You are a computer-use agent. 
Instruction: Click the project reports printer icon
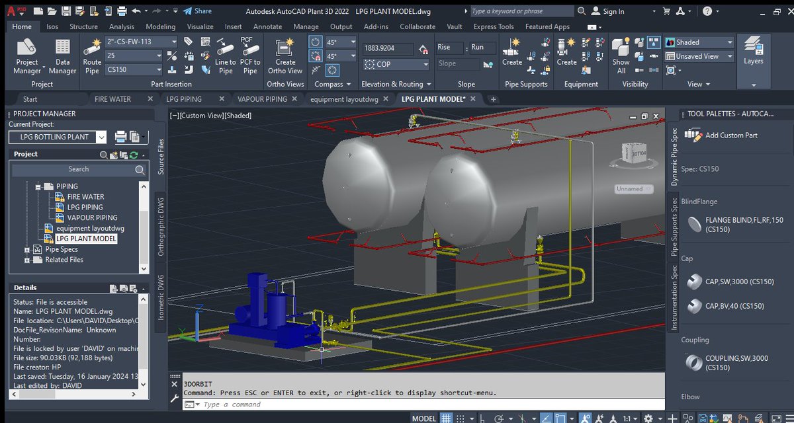click(120, 137)
